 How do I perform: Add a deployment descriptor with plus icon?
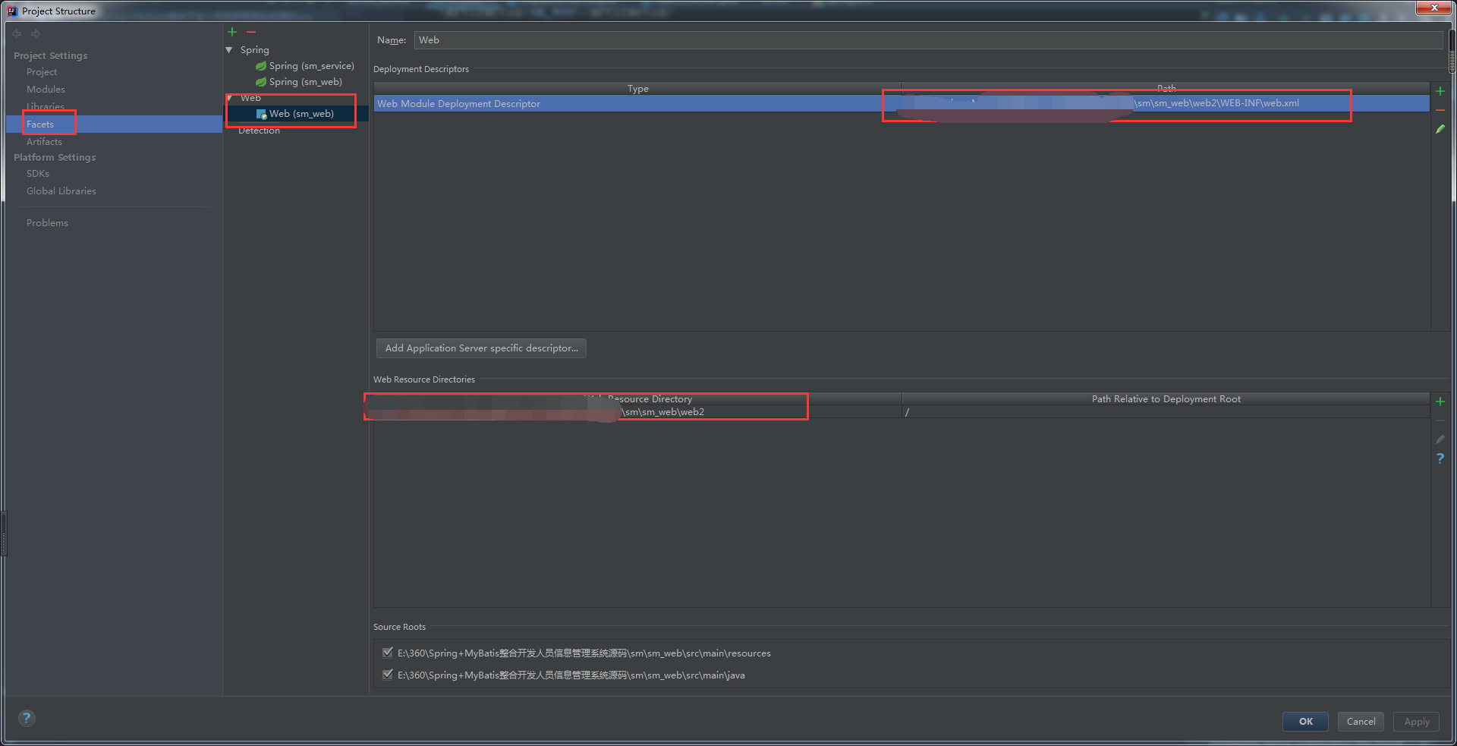pos(1440,91)
